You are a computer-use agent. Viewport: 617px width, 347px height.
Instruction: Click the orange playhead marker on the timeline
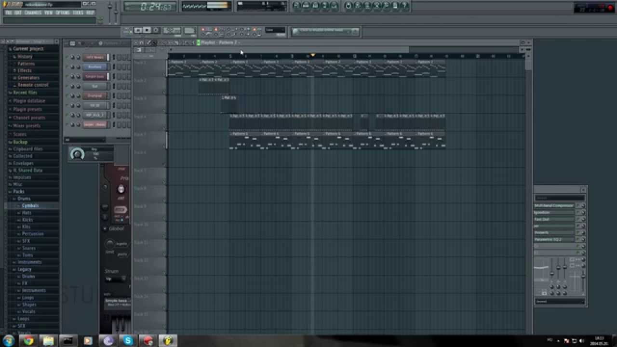click(x=313, y=55)
